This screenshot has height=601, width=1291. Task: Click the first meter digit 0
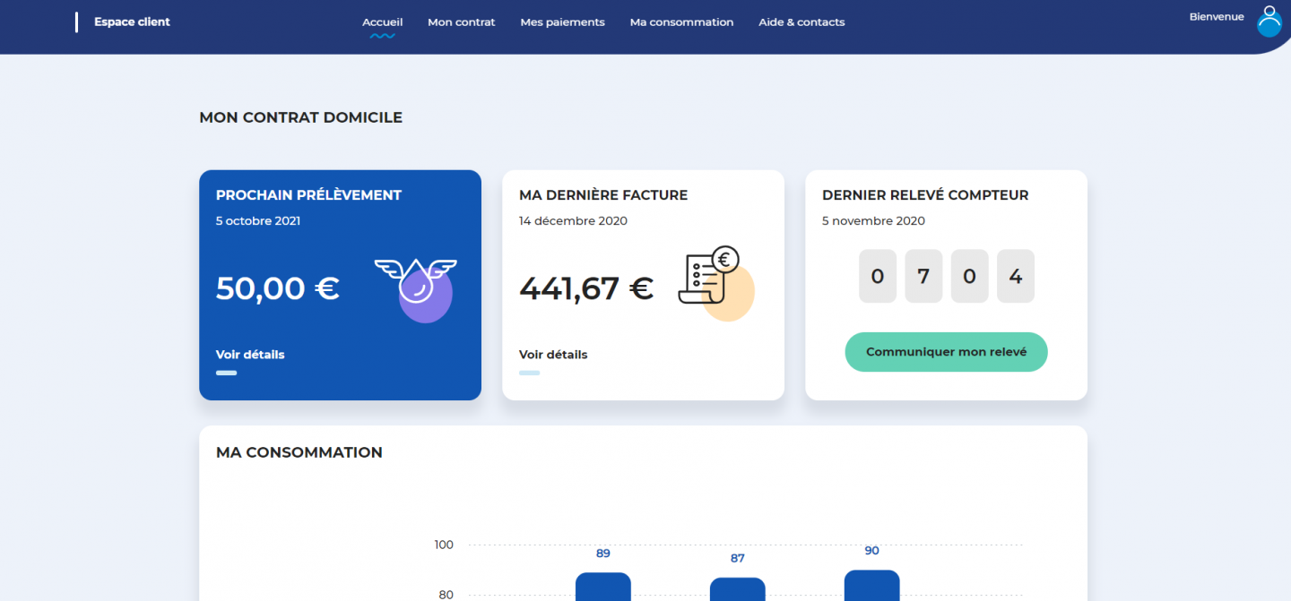click(877, 277)
